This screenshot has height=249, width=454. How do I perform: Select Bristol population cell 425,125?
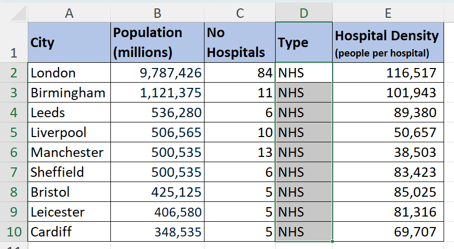click(157, 193)
